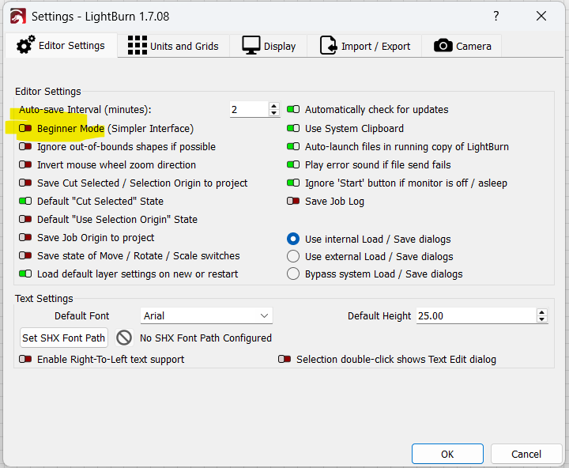Click the LightBurn logo in title bar
Image resolution: width=569 pixels, height=468 pixels.
pos(17,17)
